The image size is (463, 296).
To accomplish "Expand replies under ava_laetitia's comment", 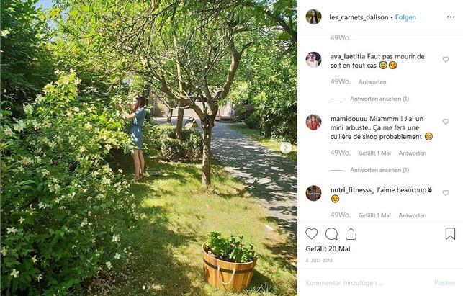I will (x=379, y=99).
